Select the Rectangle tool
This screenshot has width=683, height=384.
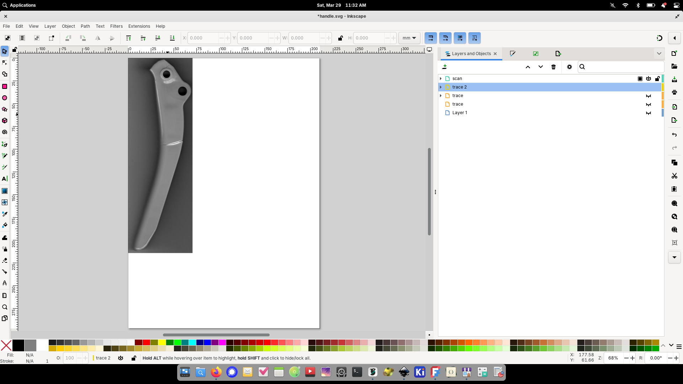[x=5, y=86]
